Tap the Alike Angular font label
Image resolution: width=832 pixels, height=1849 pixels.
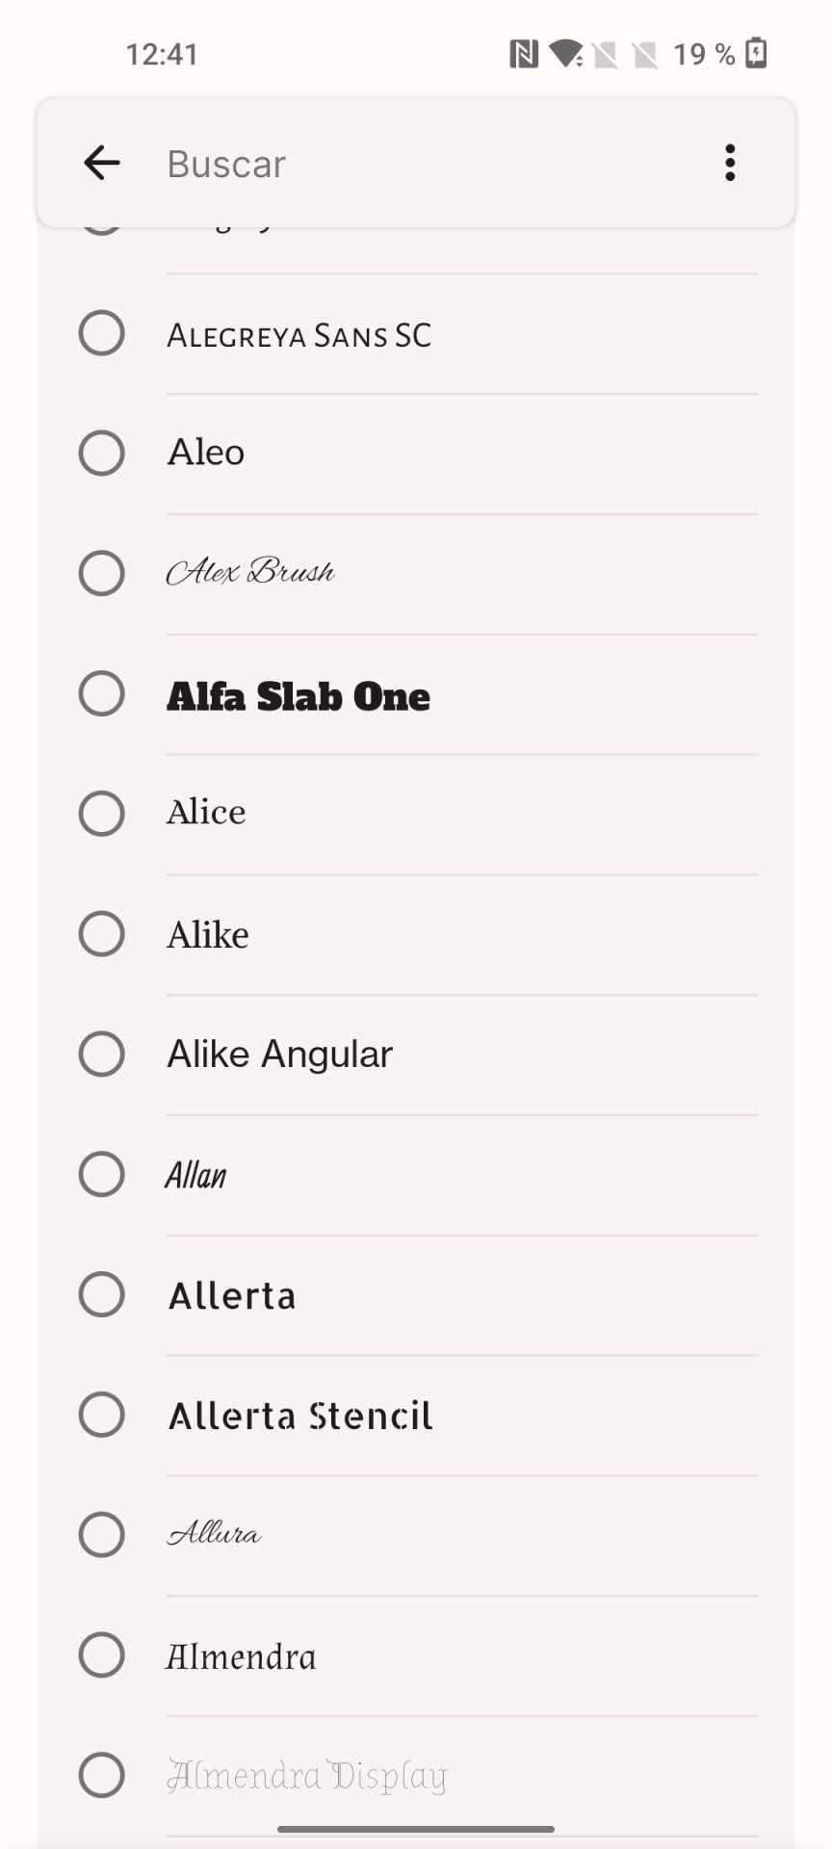(x=279, y=1054)
